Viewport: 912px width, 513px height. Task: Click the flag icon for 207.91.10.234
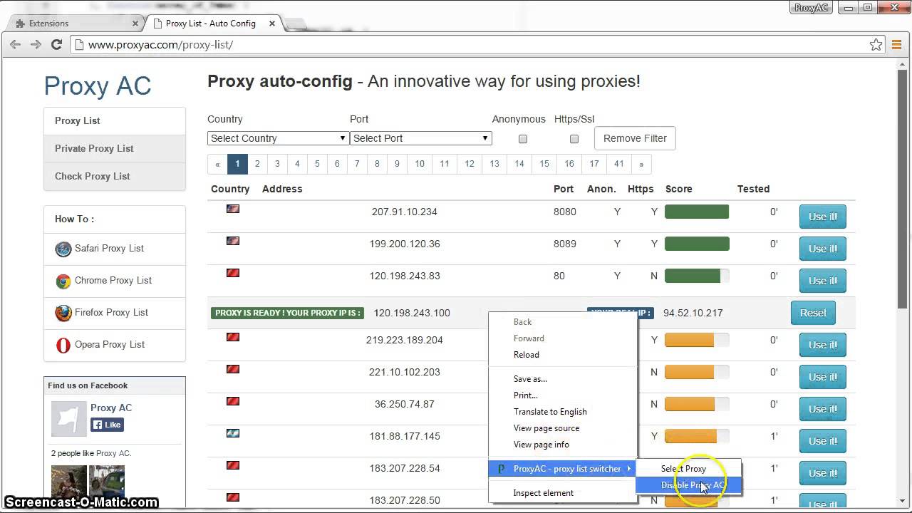click(233, 209)
